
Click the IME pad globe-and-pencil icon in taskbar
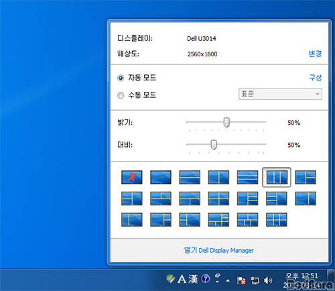171,279
